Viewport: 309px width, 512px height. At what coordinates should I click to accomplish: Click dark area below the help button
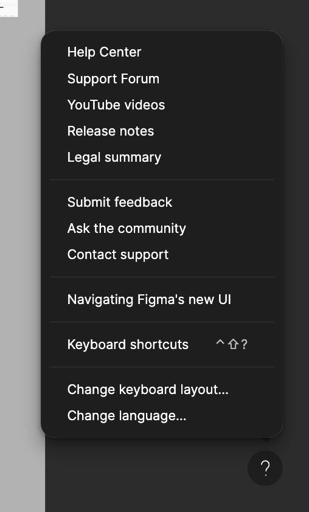(x=265, y=500)
